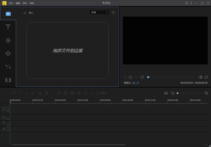Click the clock Set duration tool
This screenshot has width=211, height=147.
86,93
